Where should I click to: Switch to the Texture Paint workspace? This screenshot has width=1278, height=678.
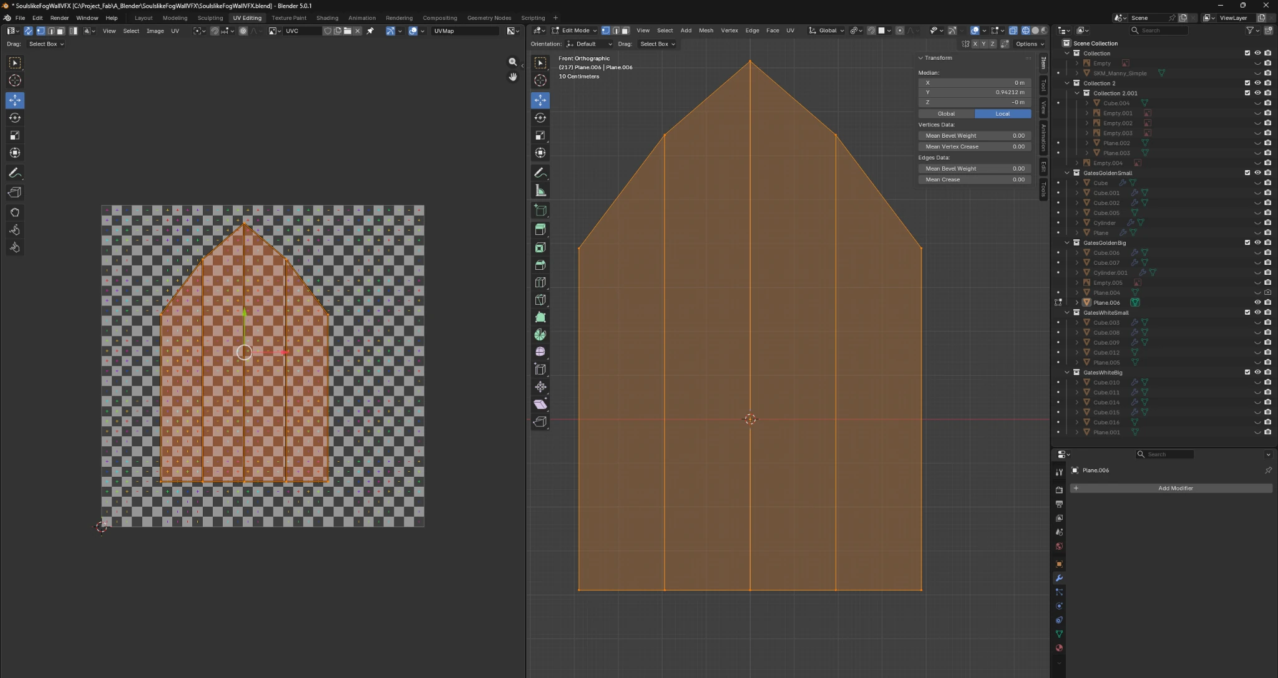[x=289, y=18]
